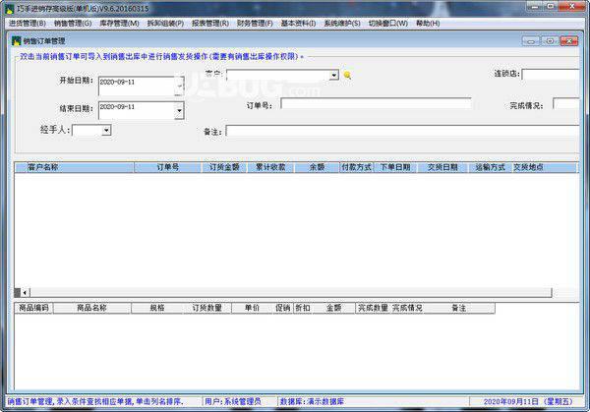Open the 财务管理(F) menu

pos(255,24)
